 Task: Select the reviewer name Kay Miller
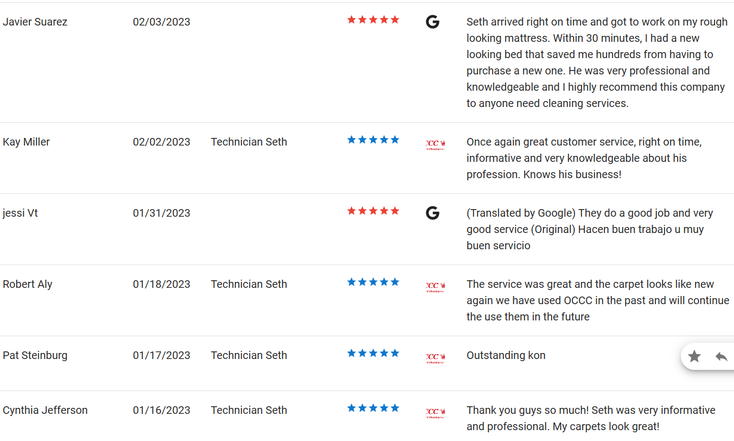tap(26, 142)
